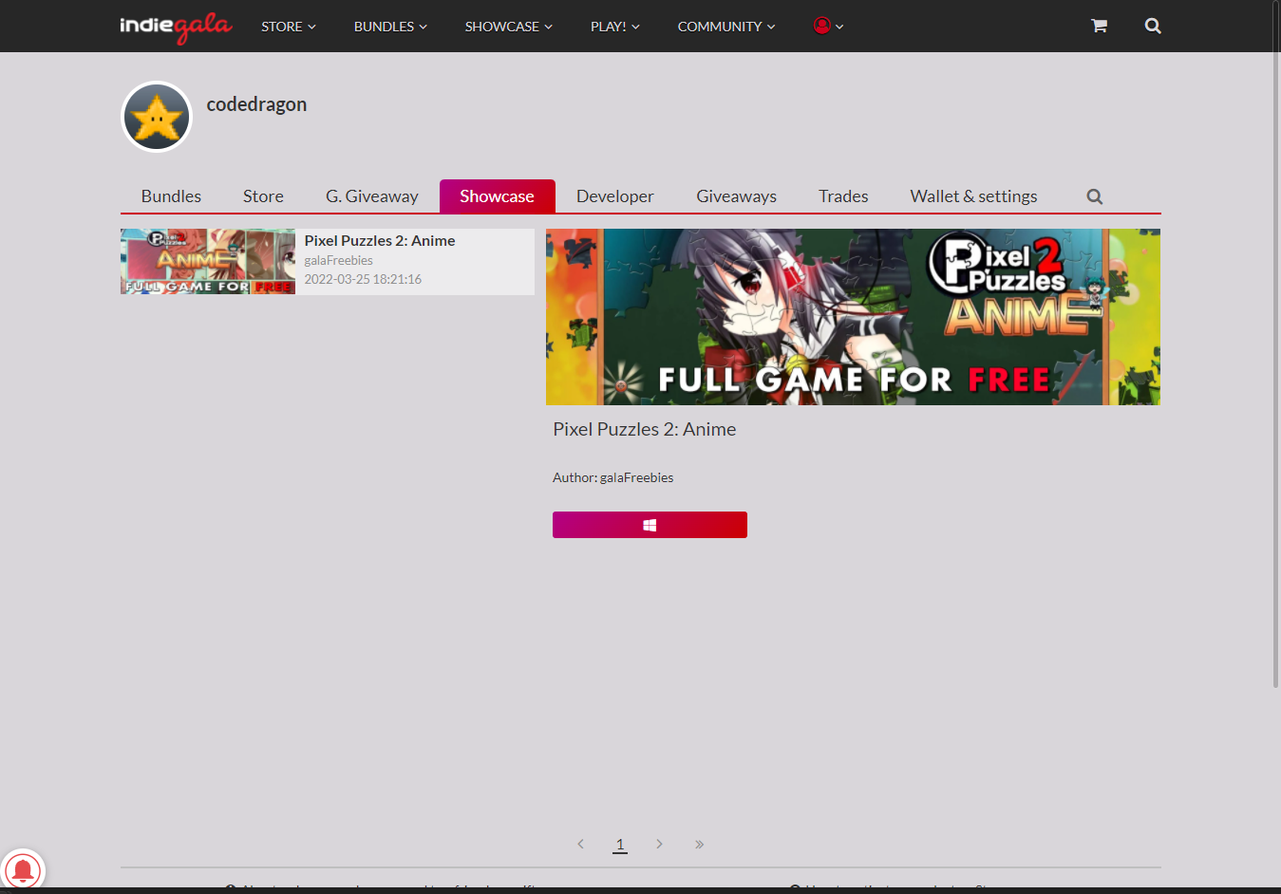Click the large Pixel Puzzles 2 banner
Viewport: 1281px width, 894px height.
[x=853, y=317]
